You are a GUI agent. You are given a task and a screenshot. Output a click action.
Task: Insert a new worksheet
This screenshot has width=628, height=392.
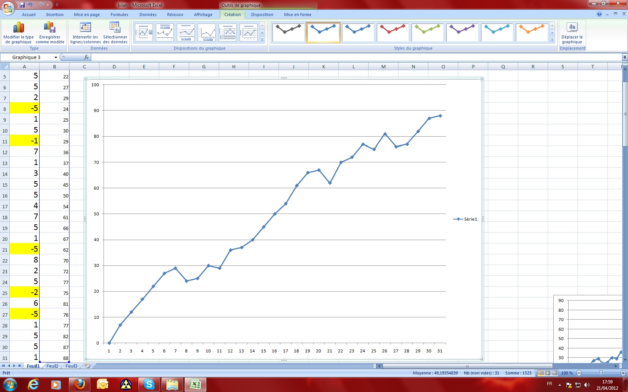click(87, 366)
